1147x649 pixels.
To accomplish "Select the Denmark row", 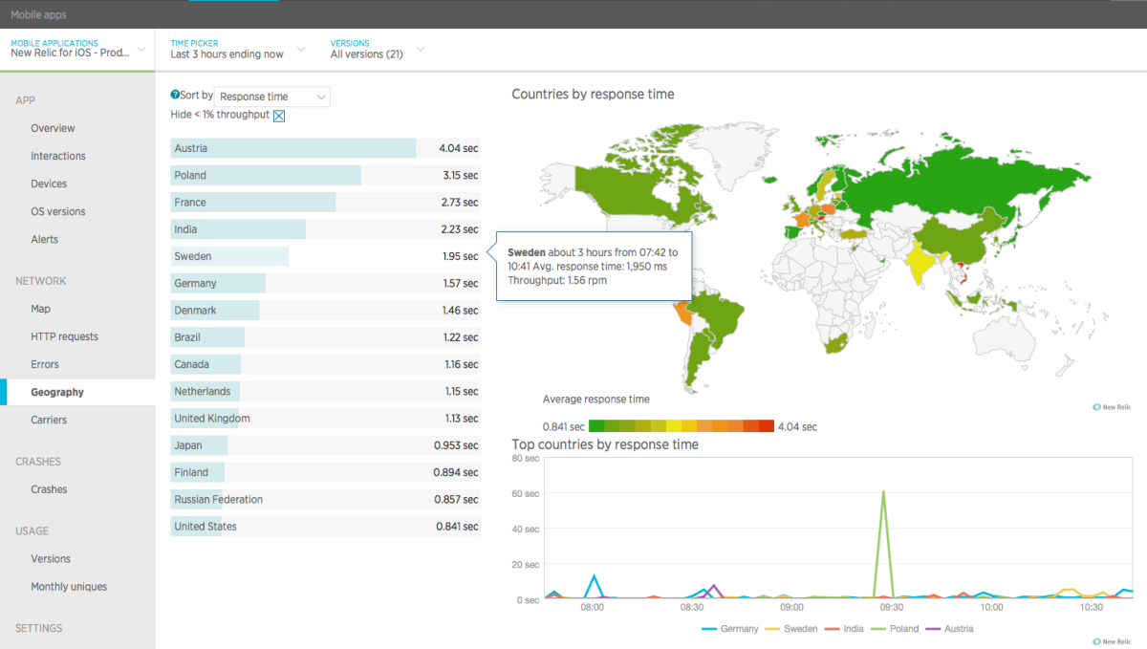I will coord(325,311).
